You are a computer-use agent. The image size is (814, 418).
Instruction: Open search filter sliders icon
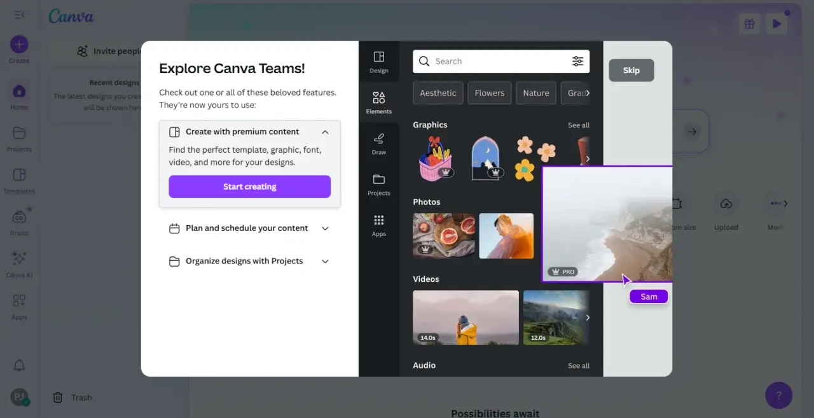click(577, 61)
